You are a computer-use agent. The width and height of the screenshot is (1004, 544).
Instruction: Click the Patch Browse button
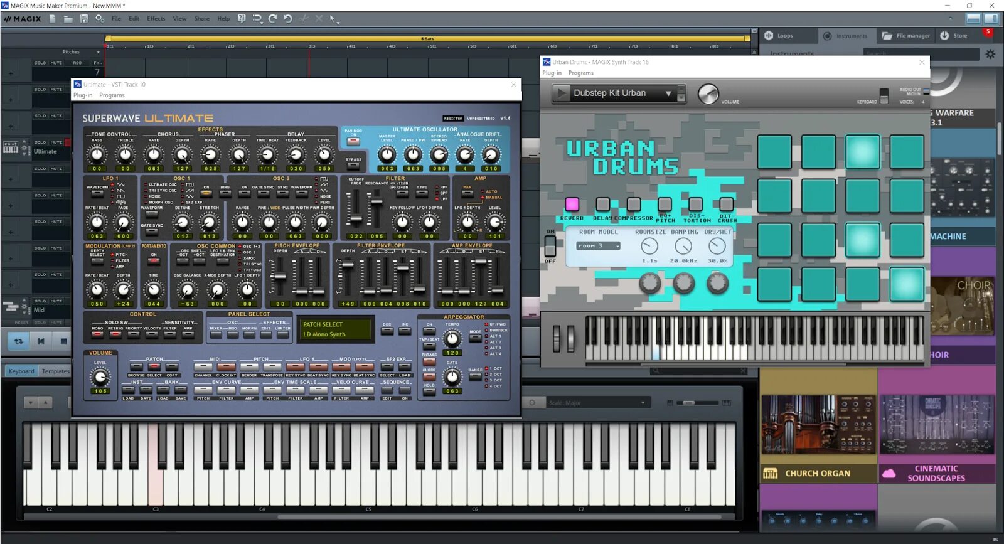tap(136, 367)
